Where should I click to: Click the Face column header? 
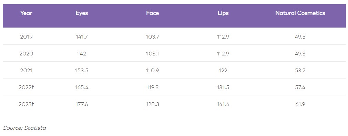(x=153, y=13)
